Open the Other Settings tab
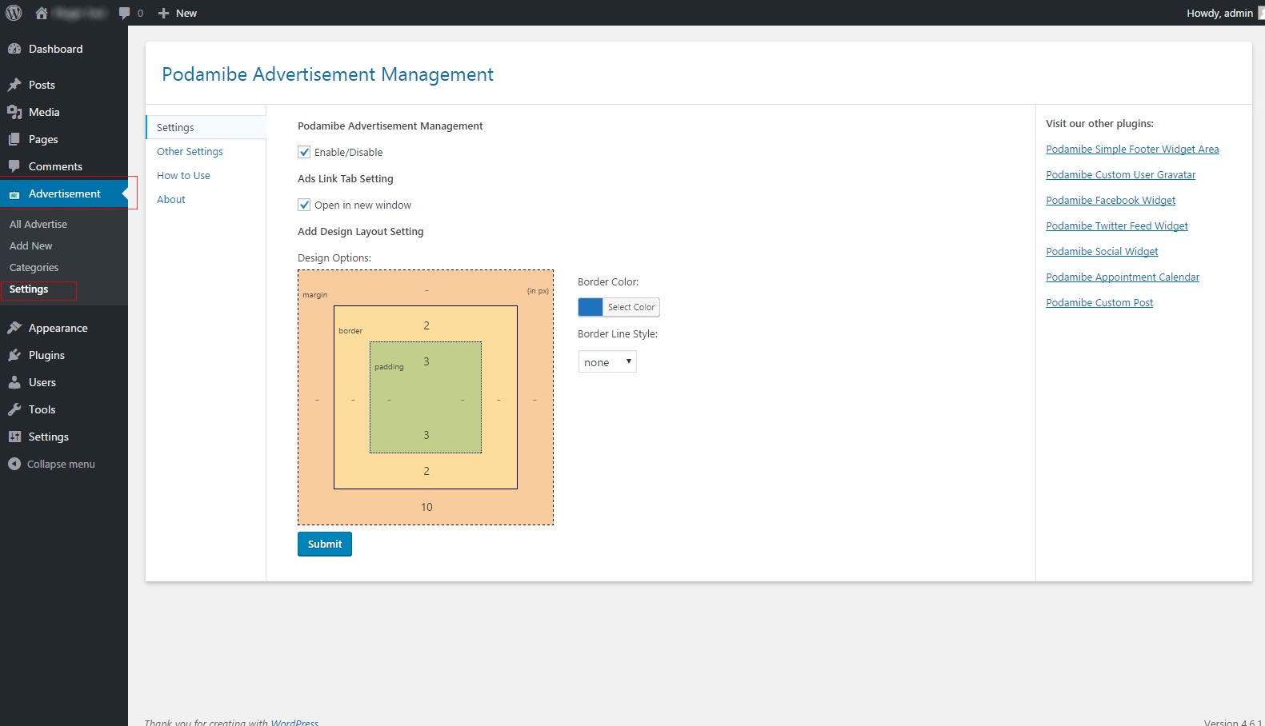Screen dimensions: 1265x726 click(x=190, y=151)
